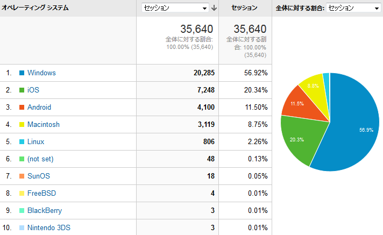This screenshot has width=383, height=235.
Task: Click the orange-red Android color swatch
Action: 22,107
